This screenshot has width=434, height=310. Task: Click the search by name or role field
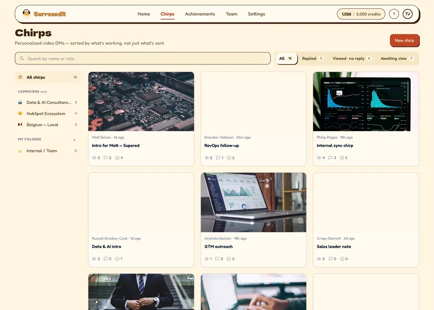[142, 59]
